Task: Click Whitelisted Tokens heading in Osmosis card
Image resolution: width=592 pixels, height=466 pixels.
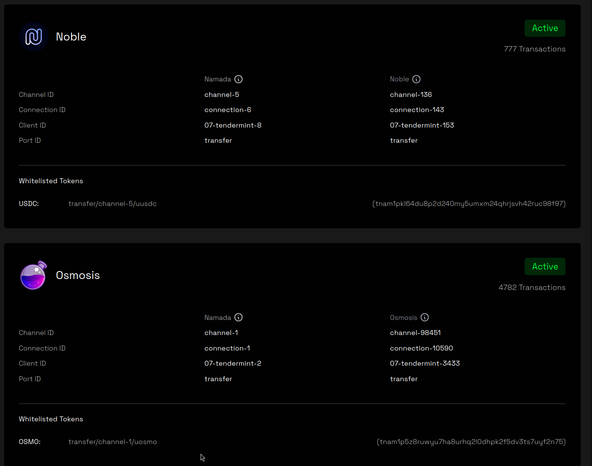Action: 51,419
